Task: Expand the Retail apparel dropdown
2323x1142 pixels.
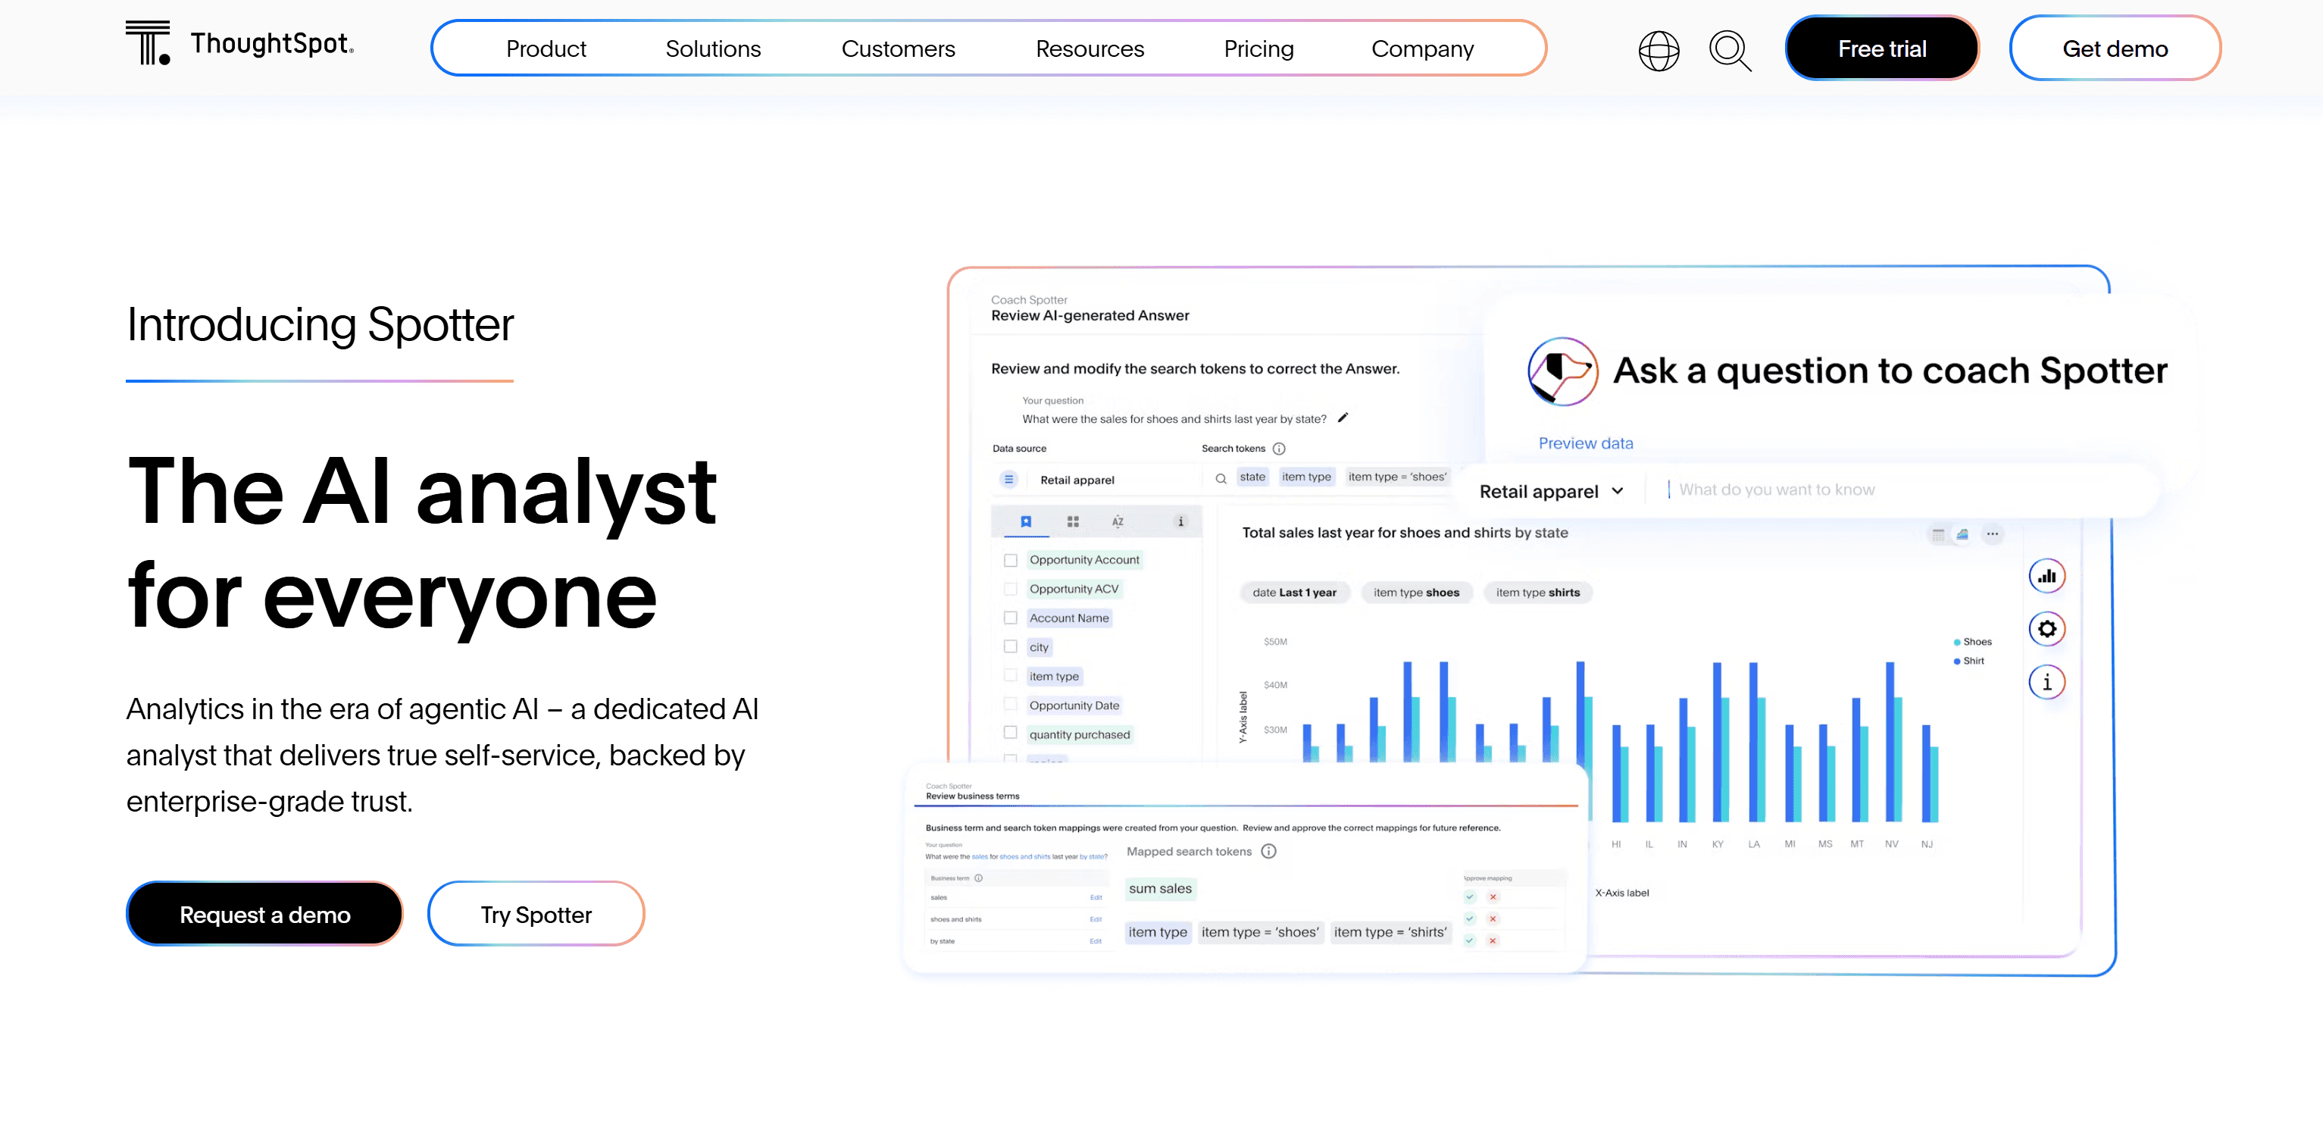Action: coord(1551,491)
